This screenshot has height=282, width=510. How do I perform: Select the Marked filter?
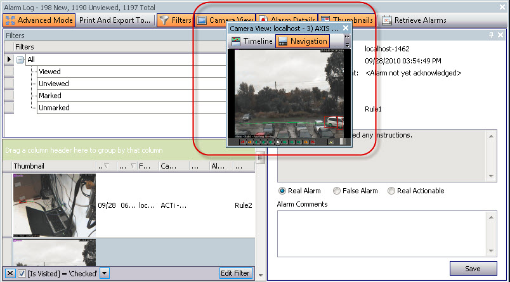131,96
